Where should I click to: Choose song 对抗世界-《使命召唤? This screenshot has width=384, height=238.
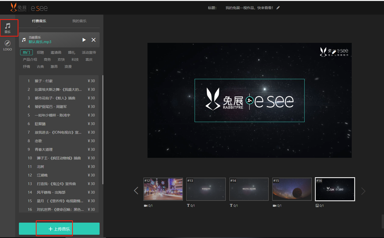(x=59, y=209)
